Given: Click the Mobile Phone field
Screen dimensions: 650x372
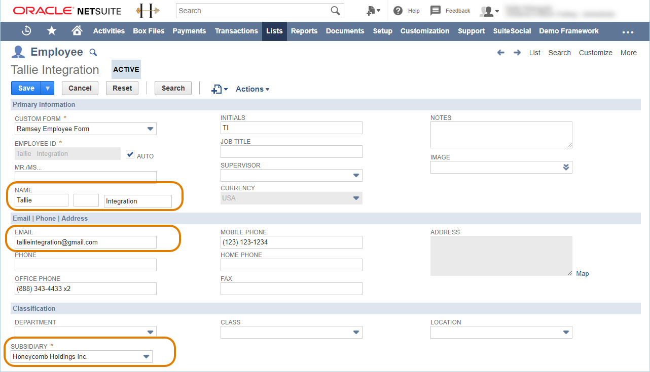Looking at the screenshot, I should tap(292, 242).
